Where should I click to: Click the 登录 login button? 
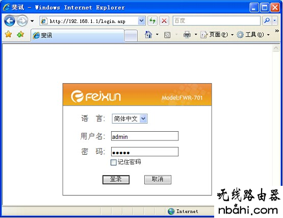[x=116, y=180]
